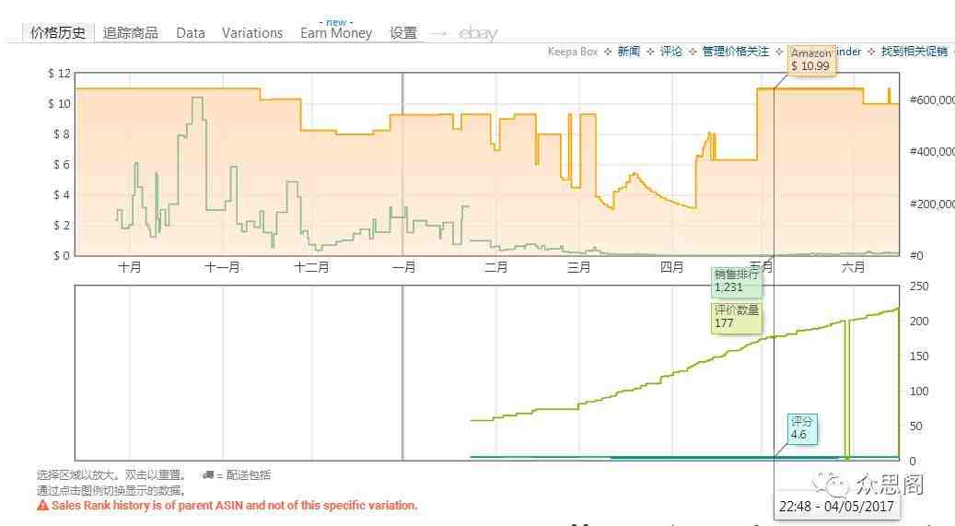This screenshot has height=526, width=955.
Task: Click the #200,000 rank axis label
Action: [932, 204]
